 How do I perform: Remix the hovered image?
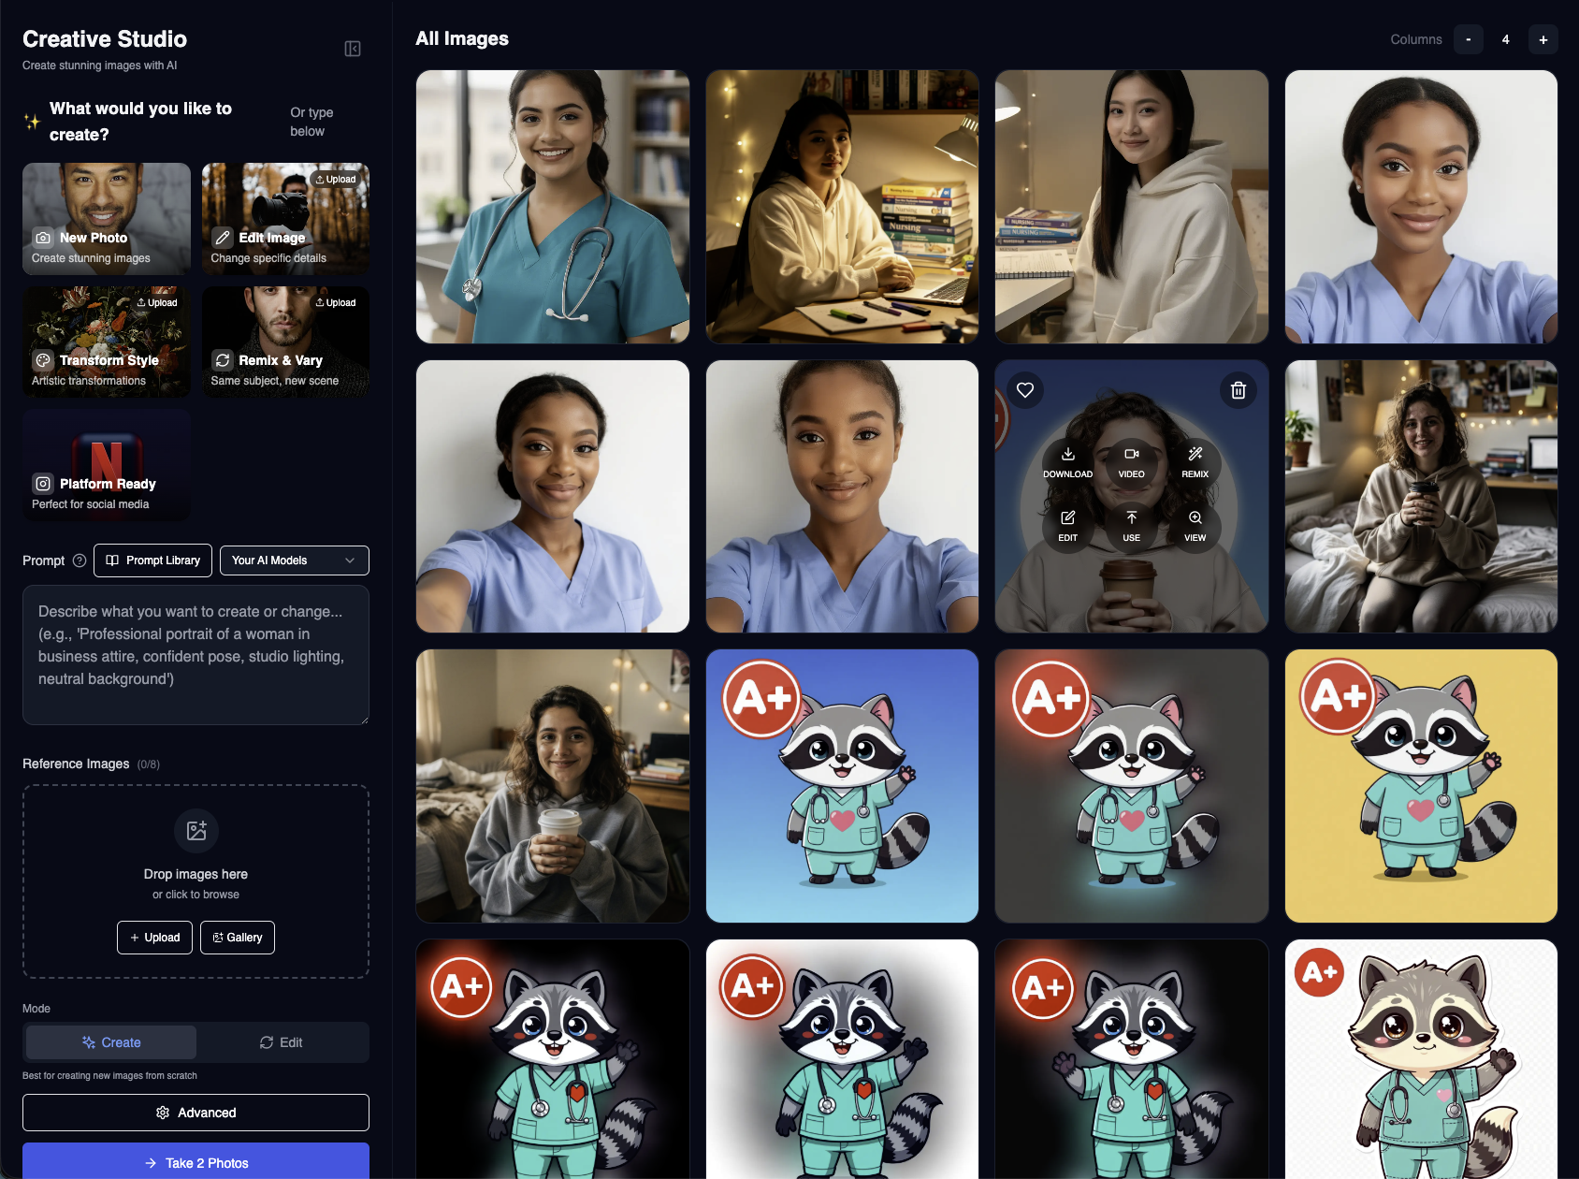click(x=1195, y=461)
